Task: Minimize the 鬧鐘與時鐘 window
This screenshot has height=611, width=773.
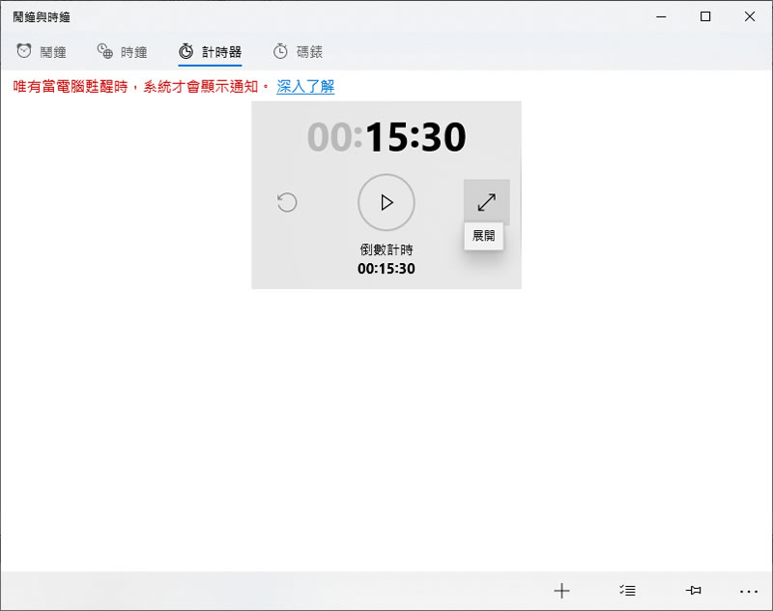Action: [662, 16]
